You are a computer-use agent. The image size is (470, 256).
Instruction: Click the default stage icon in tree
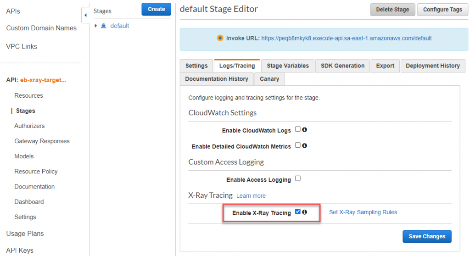[104, 26]
